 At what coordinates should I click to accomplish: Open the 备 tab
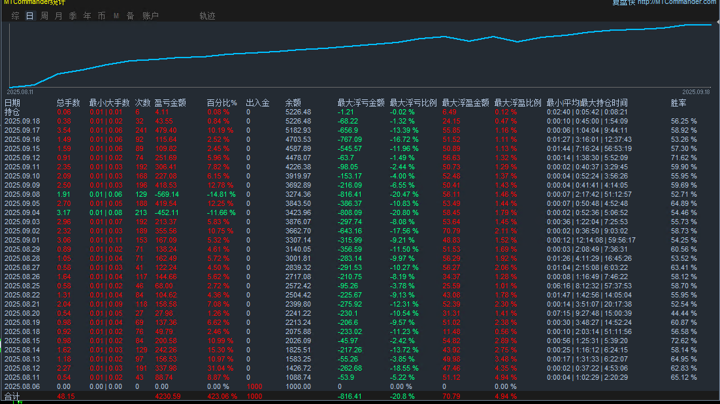[x=130, y=16]
